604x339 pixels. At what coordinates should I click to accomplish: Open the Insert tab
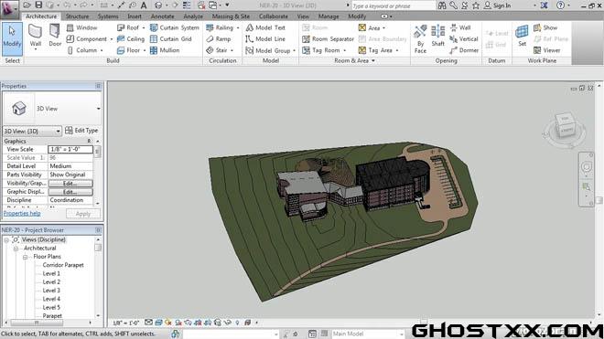[x=135, y=16]
